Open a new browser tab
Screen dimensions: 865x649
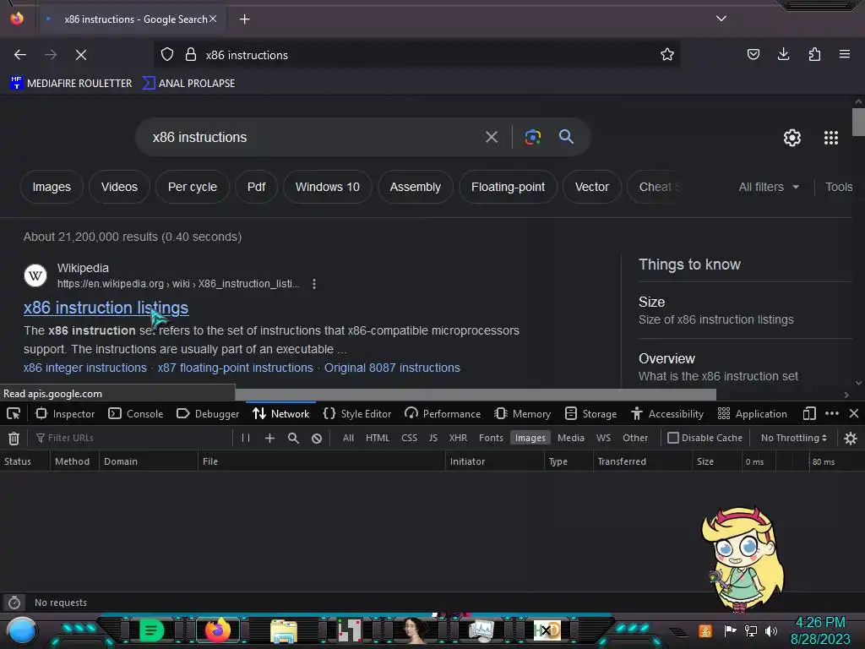click(244, 19)
